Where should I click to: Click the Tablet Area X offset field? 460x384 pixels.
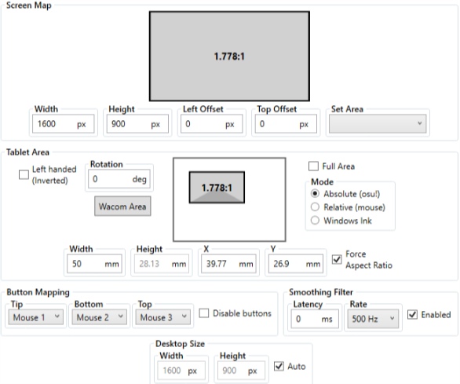pyautogui.click(x=229, y=264)
